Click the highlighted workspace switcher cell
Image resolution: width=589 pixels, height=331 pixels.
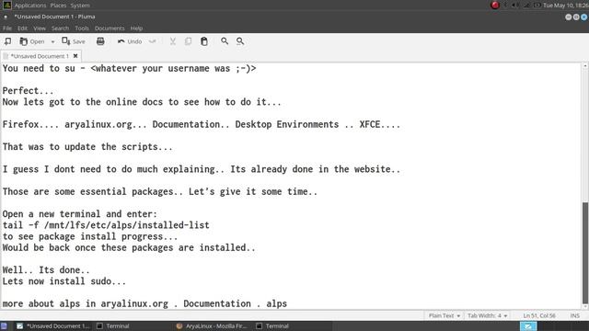click(527, 326)
